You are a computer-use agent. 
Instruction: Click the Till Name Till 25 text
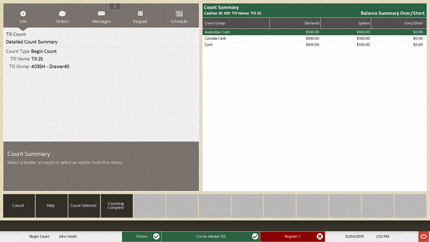click(x=26, y=59)
